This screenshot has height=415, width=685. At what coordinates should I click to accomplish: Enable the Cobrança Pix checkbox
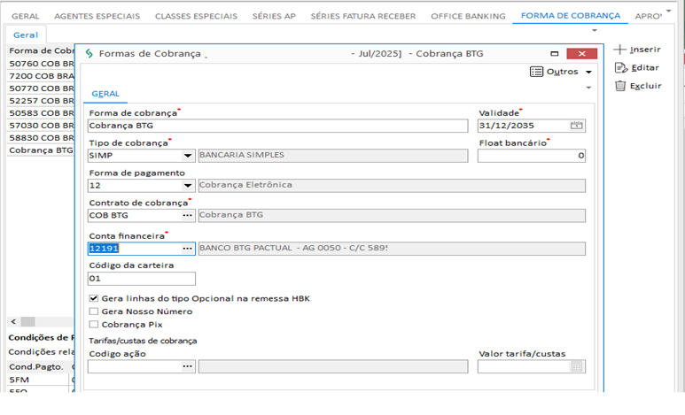94,325
